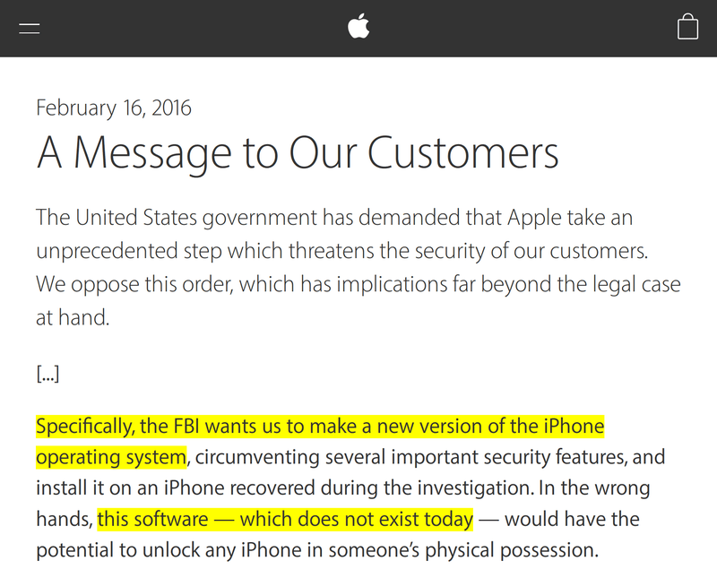Click the date February 16, 2016

(114, 108)
